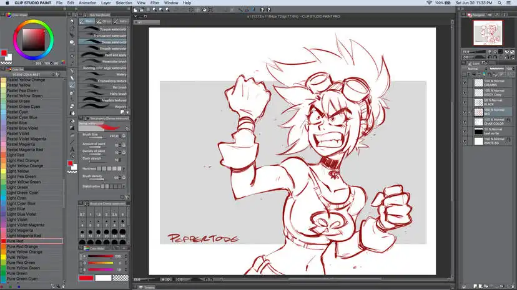Open the Window menu
Image resolution: width=517 pixels, height=290 pixels.
coord(171,2)
